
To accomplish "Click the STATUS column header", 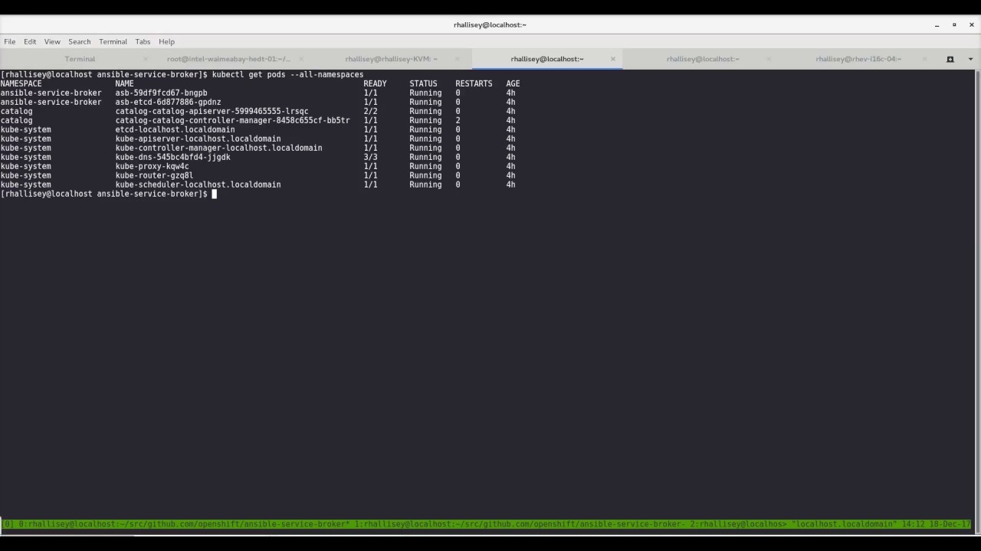I will coord(423,83).
